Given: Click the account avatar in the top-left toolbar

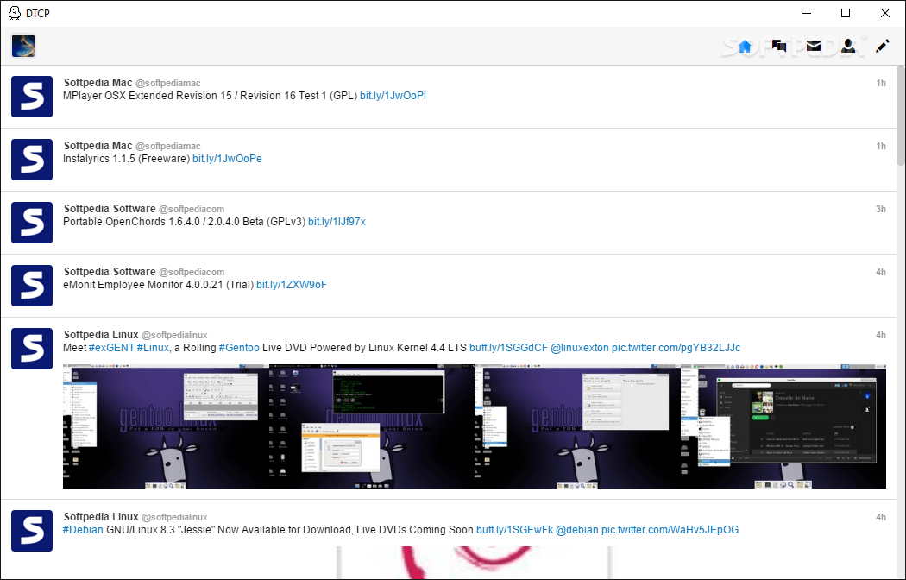Looking at the screenshot, I should pos(23,46).
